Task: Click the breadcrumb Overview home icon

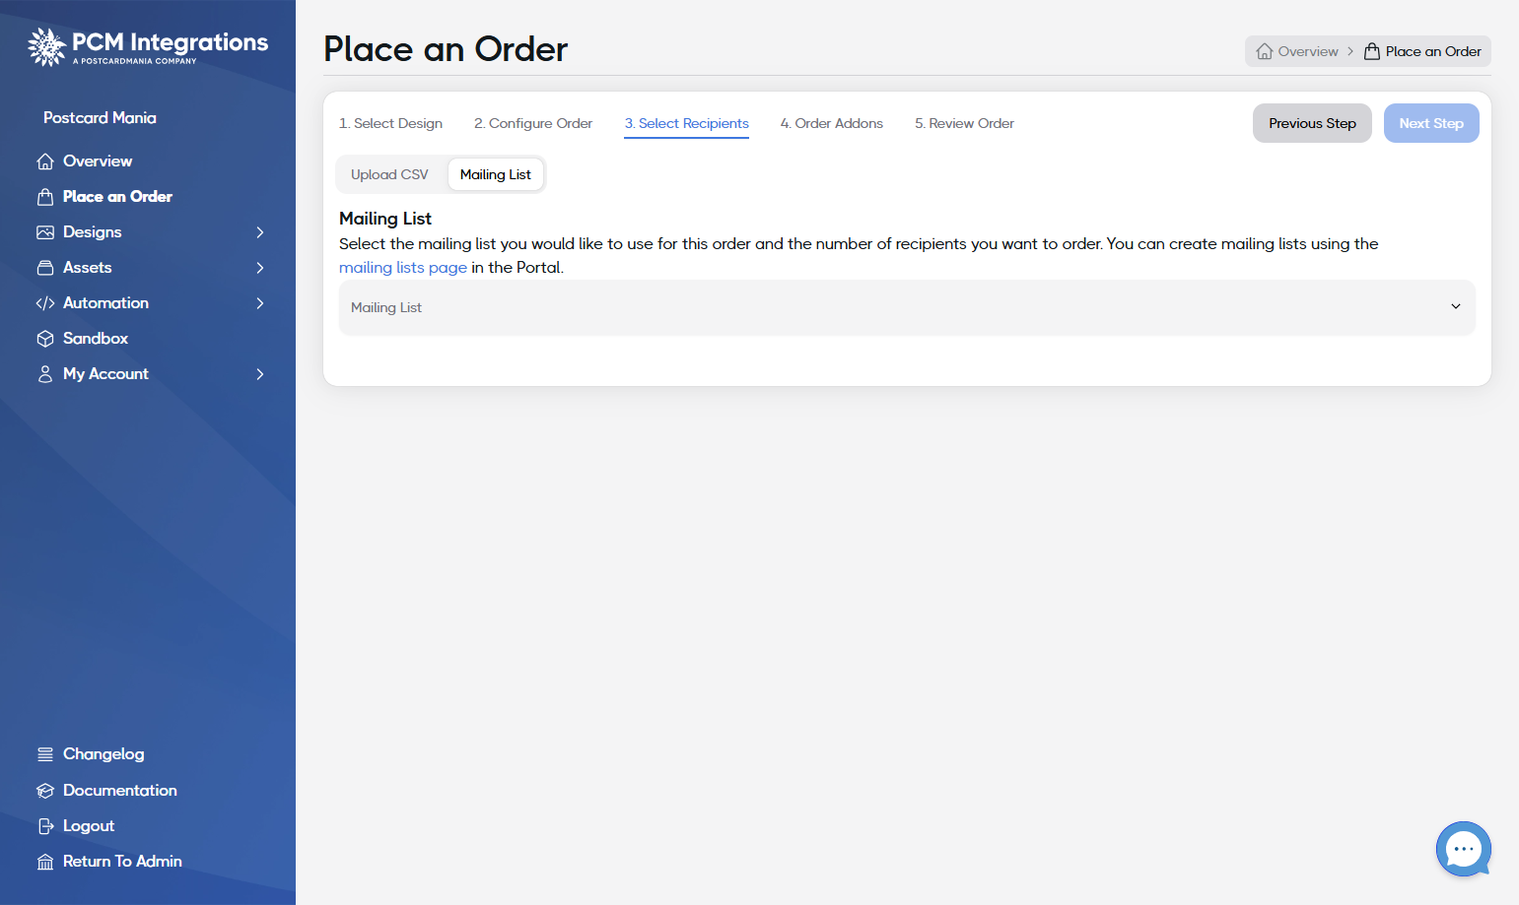Action: coord(1265,51)
